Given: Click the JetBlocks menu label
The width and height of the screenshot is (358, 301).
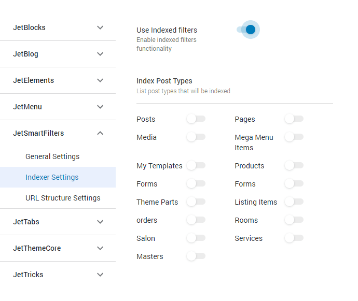Looking at the screenshot, I should 29,27.
